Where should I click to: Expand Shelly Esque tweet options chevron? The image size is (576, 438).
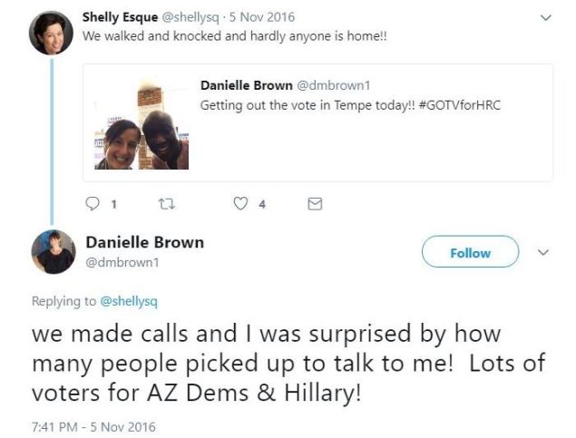546,17
